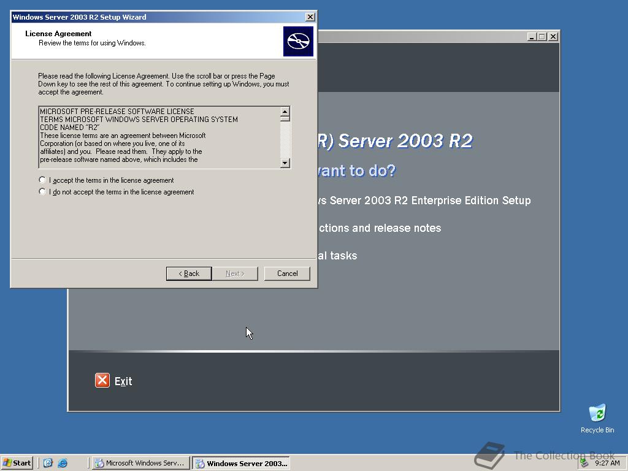The image size is (628, 471).
Task: Open the release notes link in background window
Action: (380, 228)
